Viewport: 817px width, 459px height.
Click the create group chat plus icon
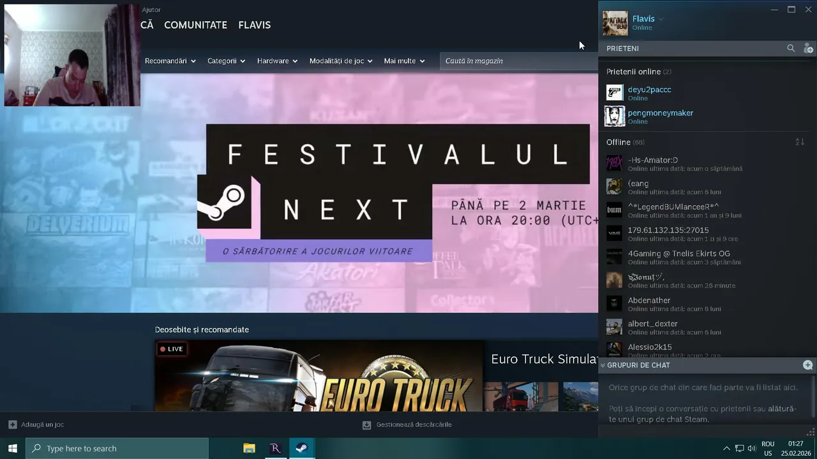pyautogui.click(x=807, y=365)
